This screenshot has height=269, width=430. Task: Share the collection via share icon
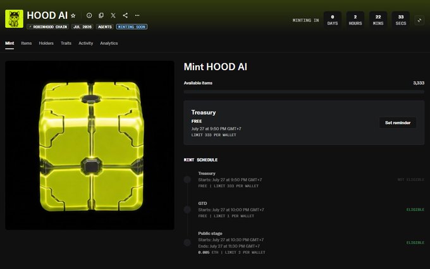point(125,15)
